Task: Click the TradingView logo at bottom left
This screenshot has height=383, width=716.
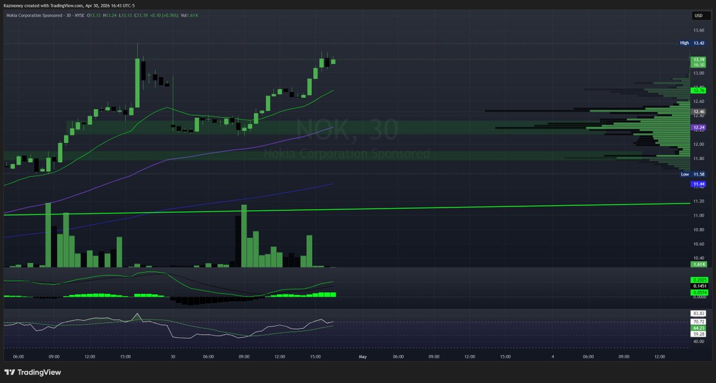Action: [x=32, y=372]
